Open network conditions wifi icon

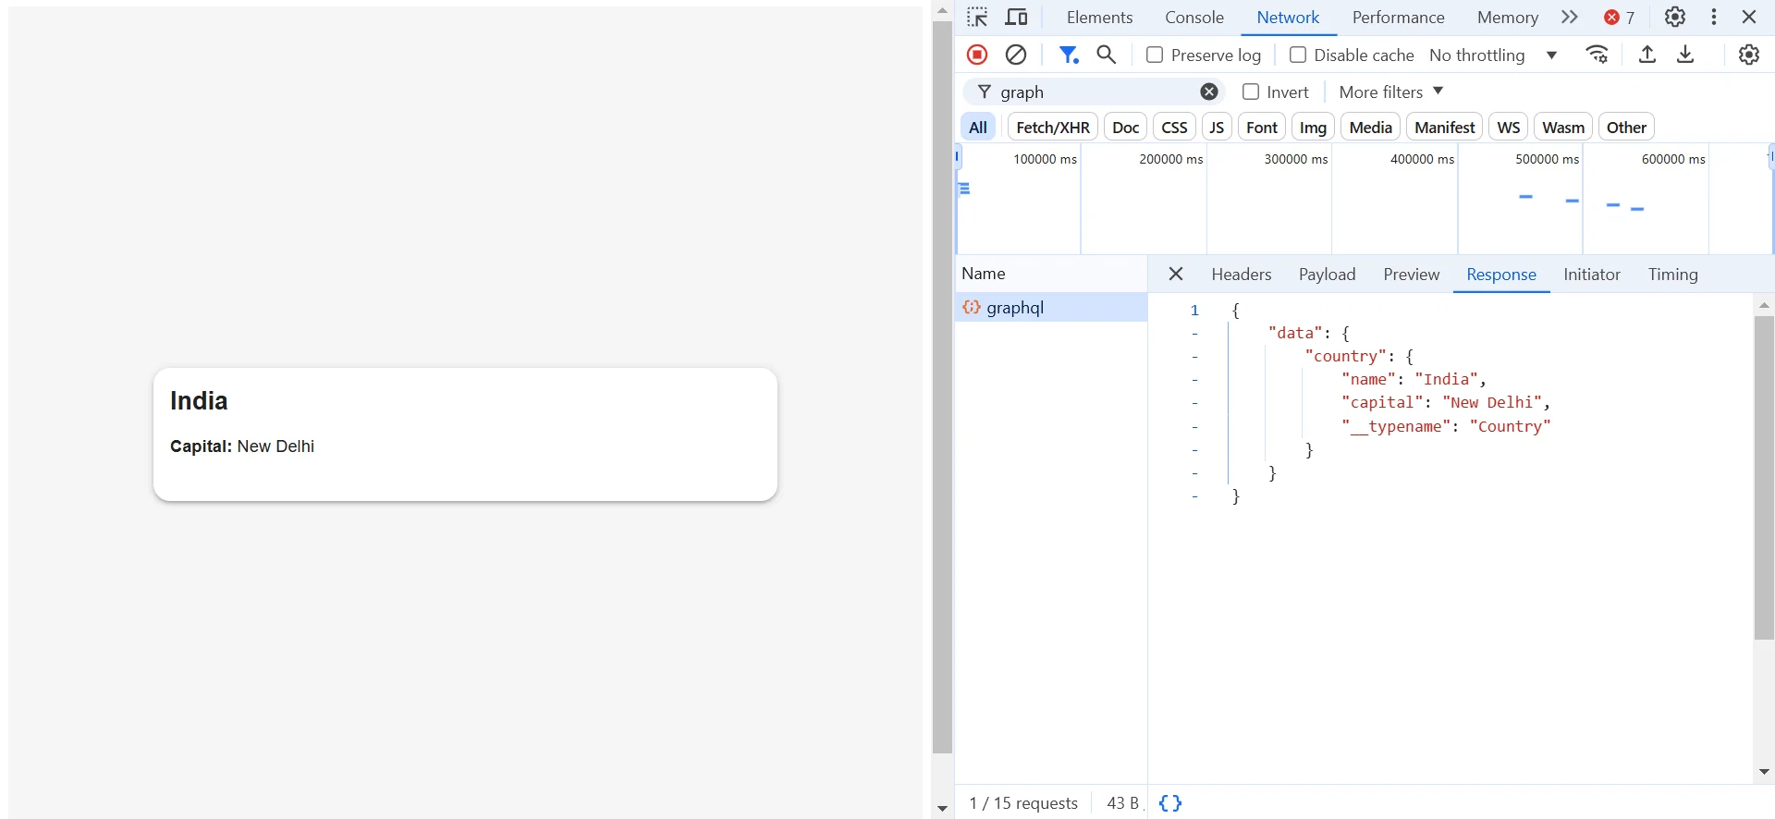click(1597, 55)
